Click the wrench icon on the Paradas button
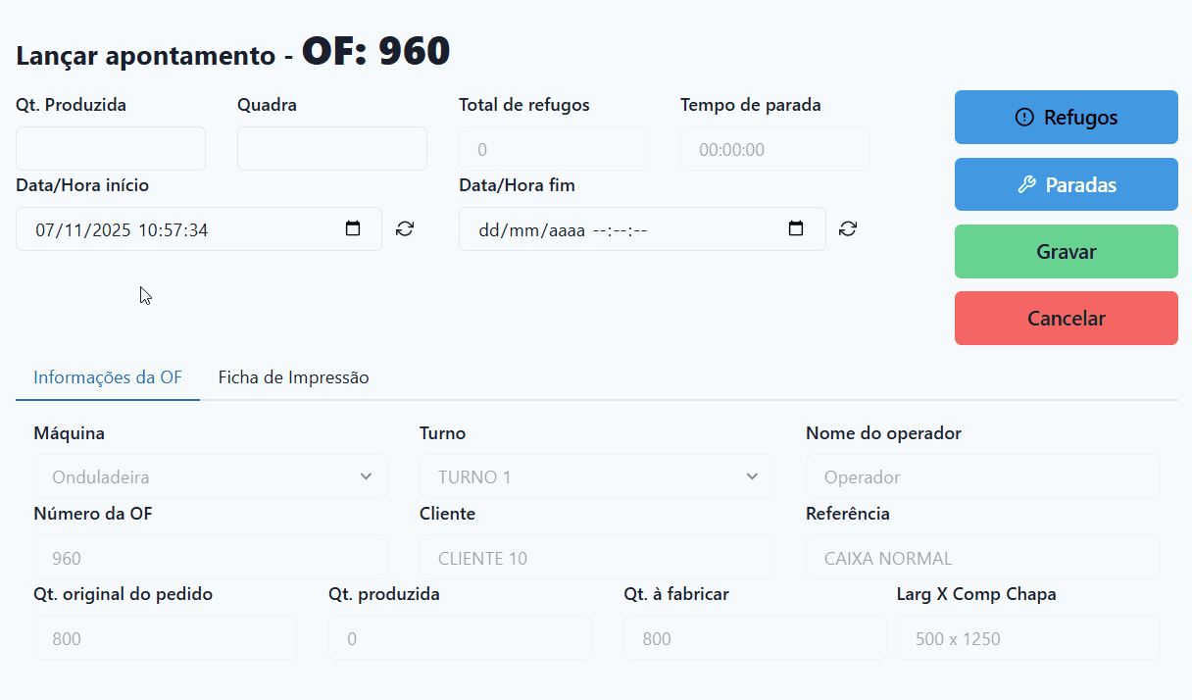Screen dimensions: 1192x700 pyautogui.click(x=1026, y=183)
